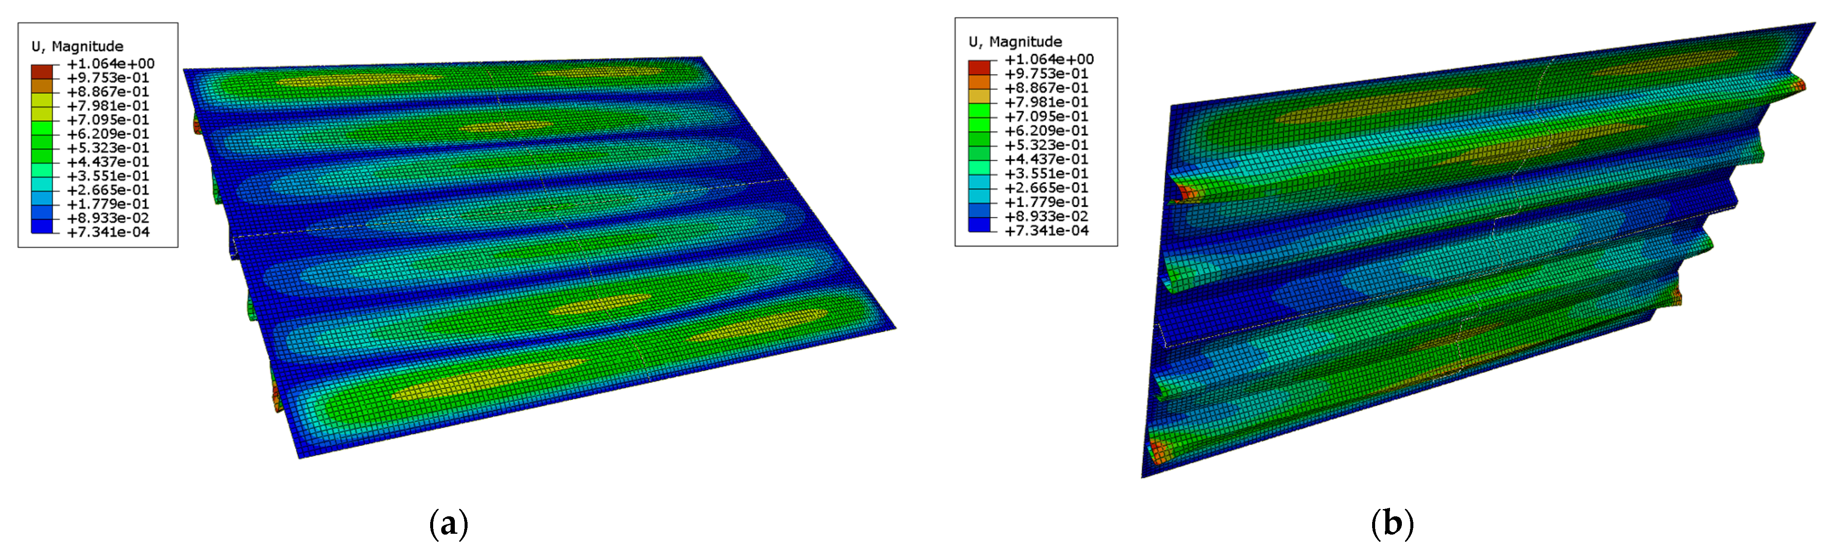This screenshot has height=555, width=1838.
Task: Select the +8.933e-02 value in figure (b) legend
Action: coord(1046,216)
